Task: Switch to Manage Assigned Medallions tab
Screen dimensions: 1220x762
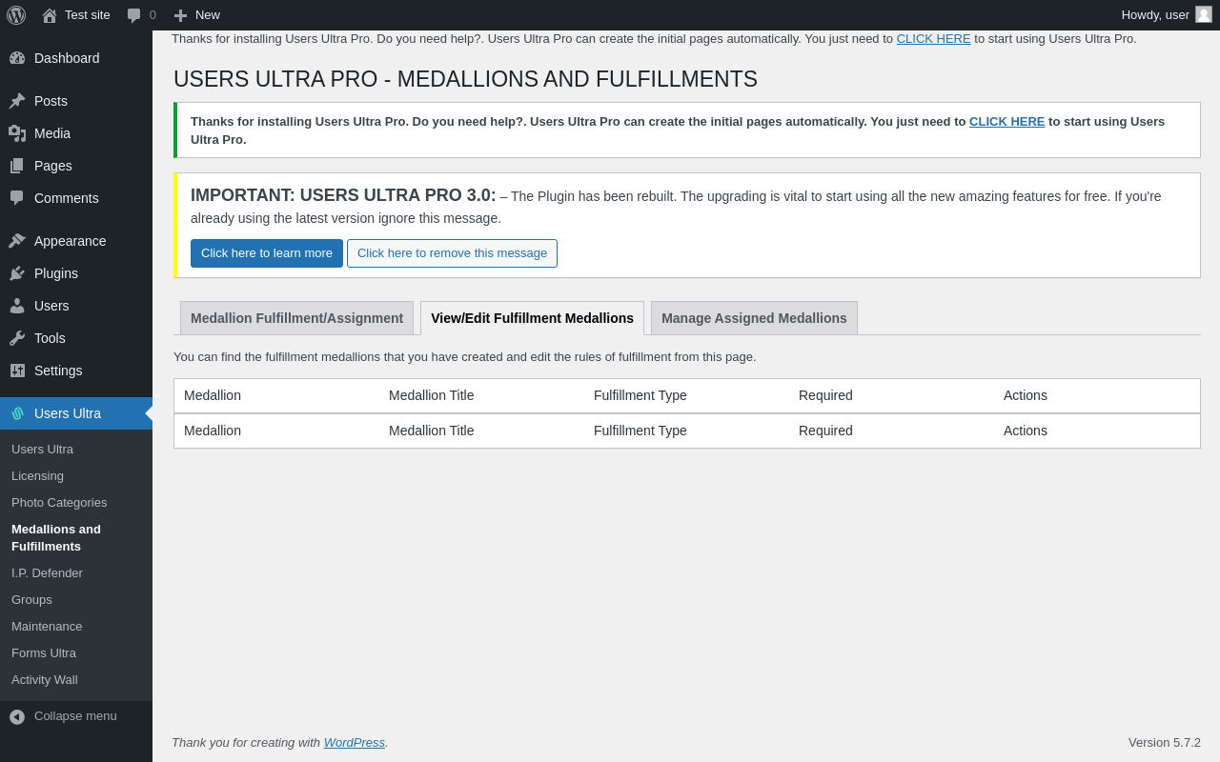Action: click(x=754, y=318)
